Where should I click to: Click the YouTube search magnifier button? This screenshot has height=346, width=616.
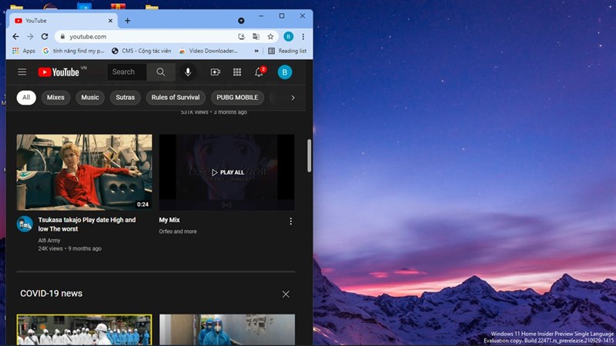tap(161, 72)
